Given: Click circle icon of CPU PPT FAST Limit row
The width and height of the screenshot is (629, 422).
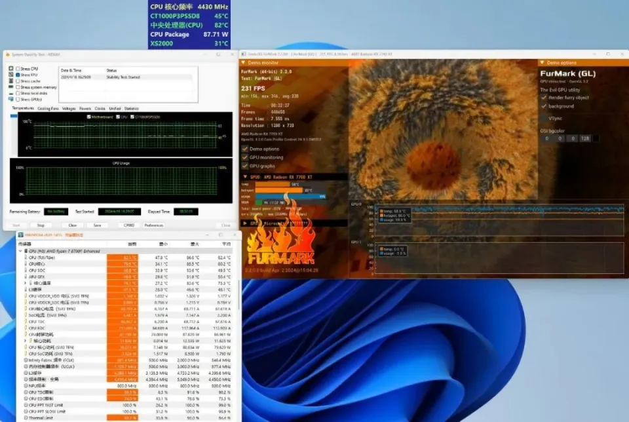Looking at the screenshot, I should (x=26, y=405).
